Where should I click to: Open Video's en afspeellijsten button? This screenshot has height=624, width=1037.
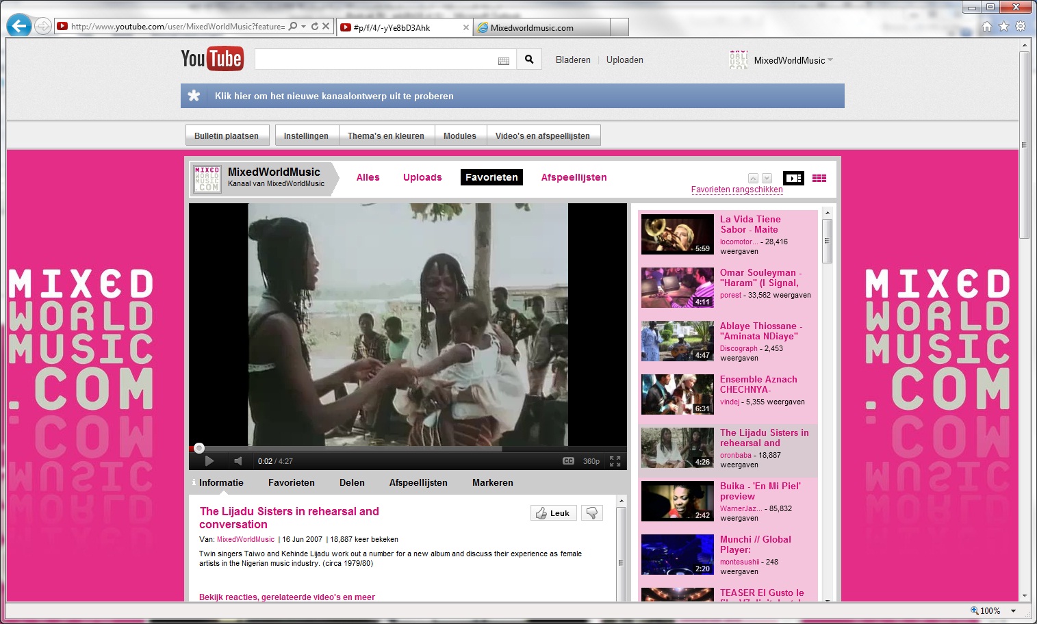[x=543, y=135]
